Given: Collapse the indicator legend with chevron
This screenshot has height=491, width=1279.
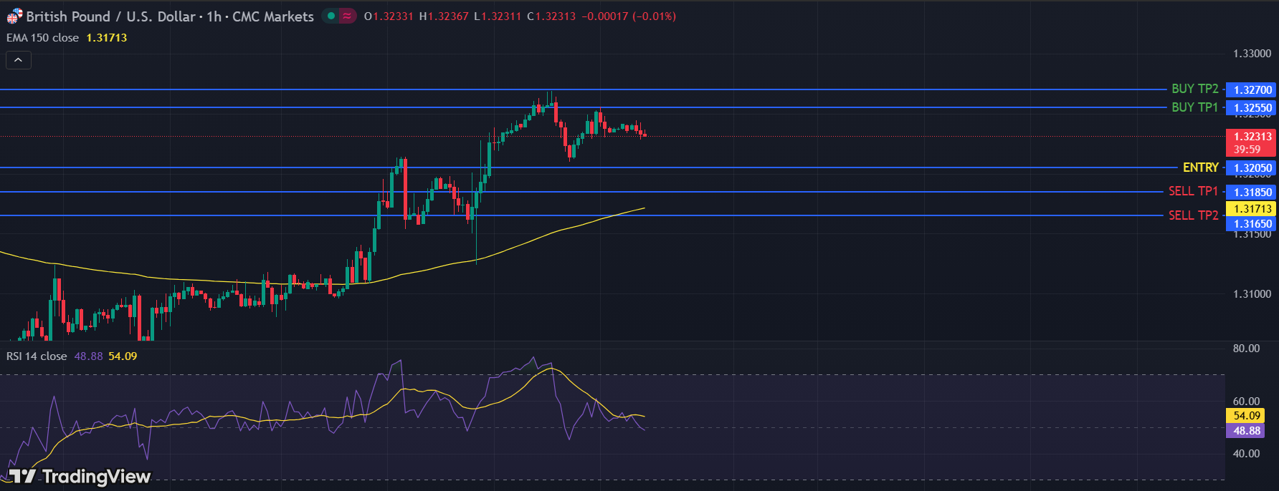Looking at the screenshot, I should tap(19, 60).
